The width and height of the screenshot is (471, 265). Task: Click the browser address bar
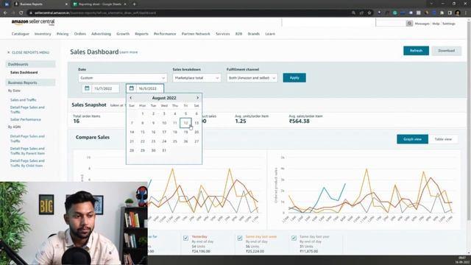coord(189,13)
